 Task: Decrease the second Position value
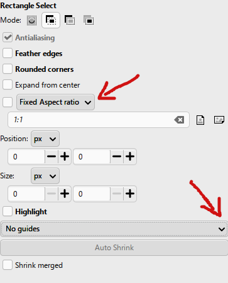117,156
